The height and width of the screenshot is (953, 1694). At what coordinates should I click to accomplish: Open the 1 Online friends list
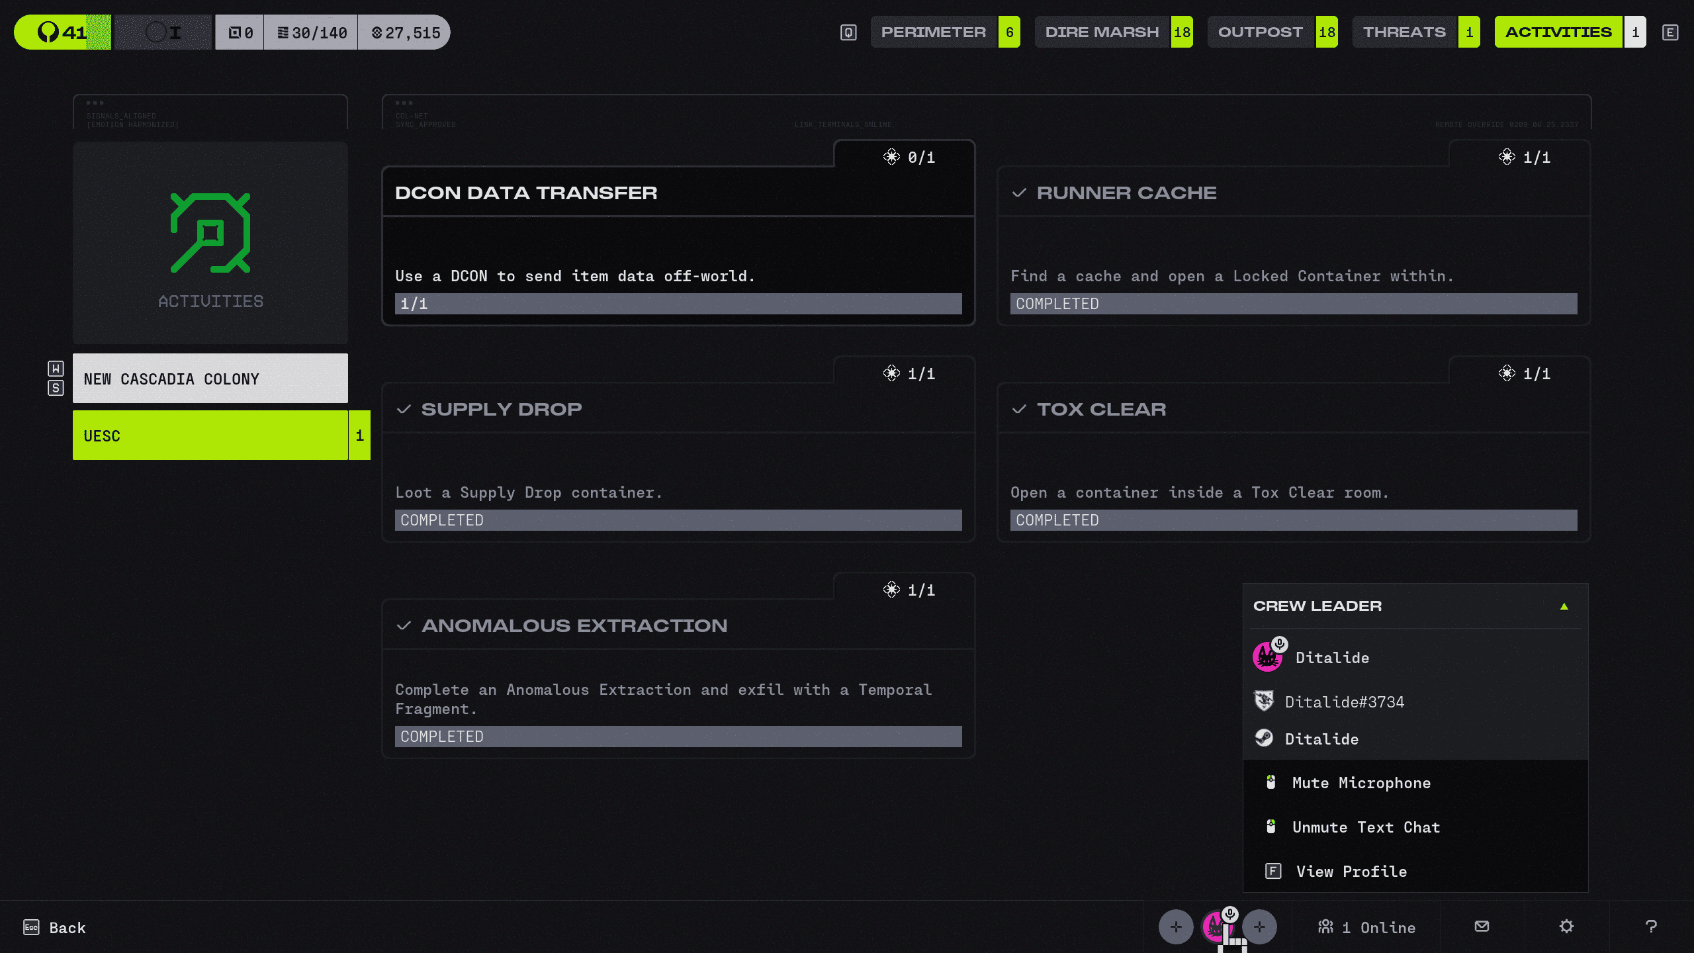tap(1367, 927)
